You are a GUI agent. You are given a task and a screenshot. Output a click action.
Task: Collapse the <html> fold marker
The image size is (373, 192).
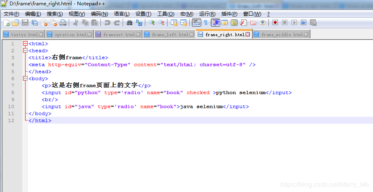pyautogui.click(x=25, y=44)
